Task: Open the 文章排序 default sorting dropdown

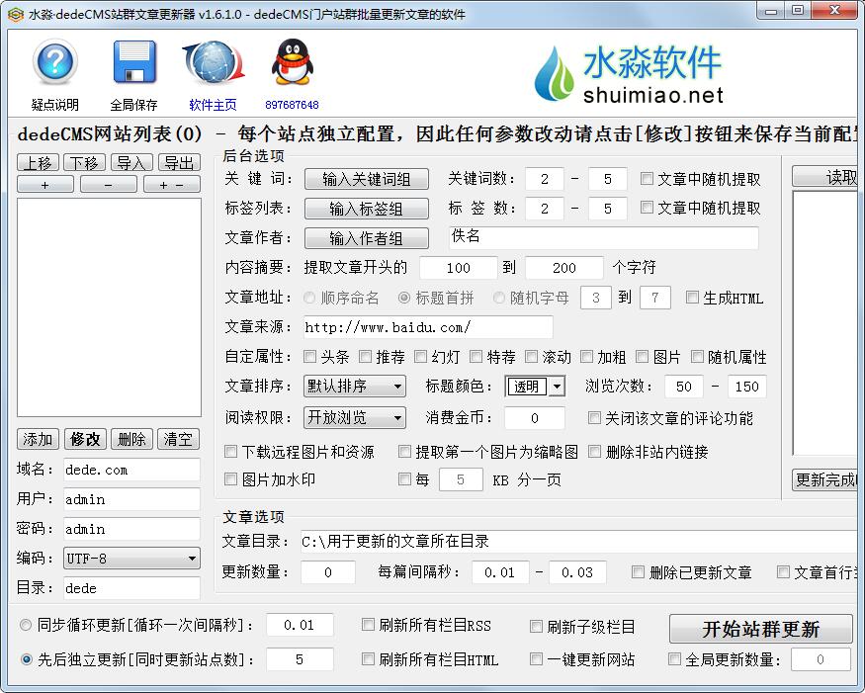Action: [x=354, y=387]
